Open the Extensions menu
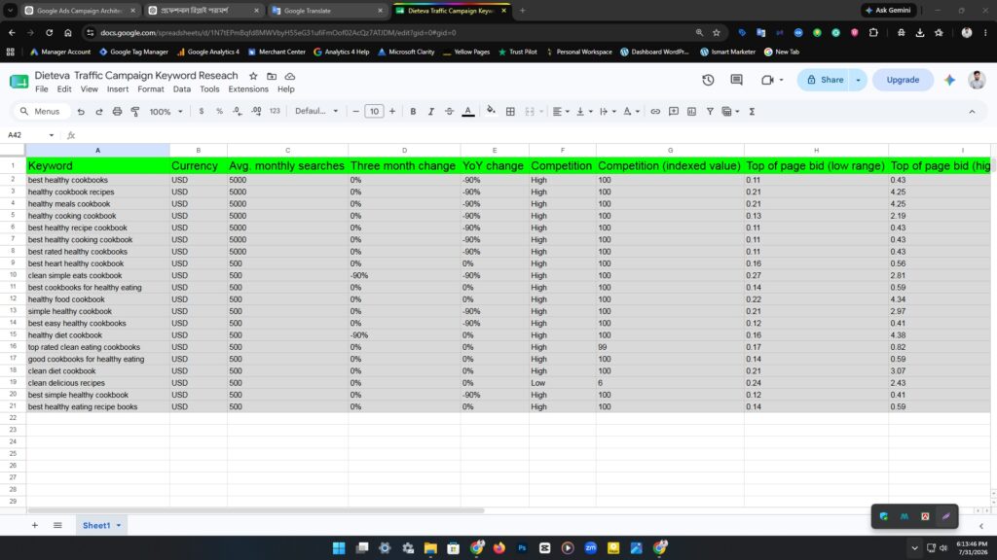Image resolution: width=997 pixels, height=560 pixels. pyautogui.click(x=248, y=89)
